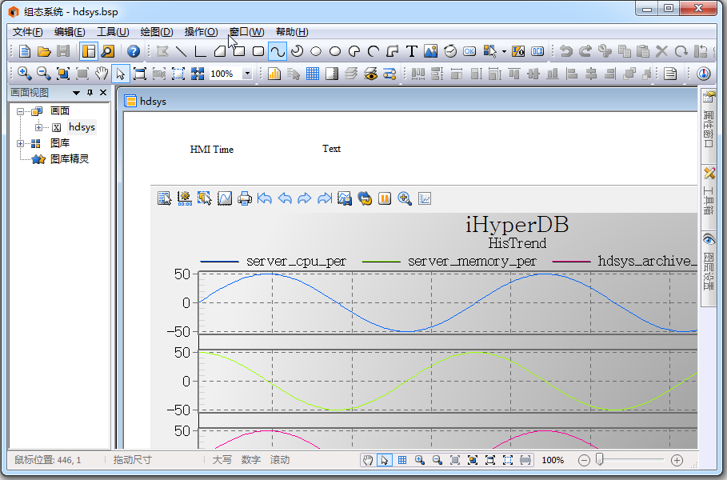Open a project with the folder icon
The image size is (727, 480).
point(44,51)
